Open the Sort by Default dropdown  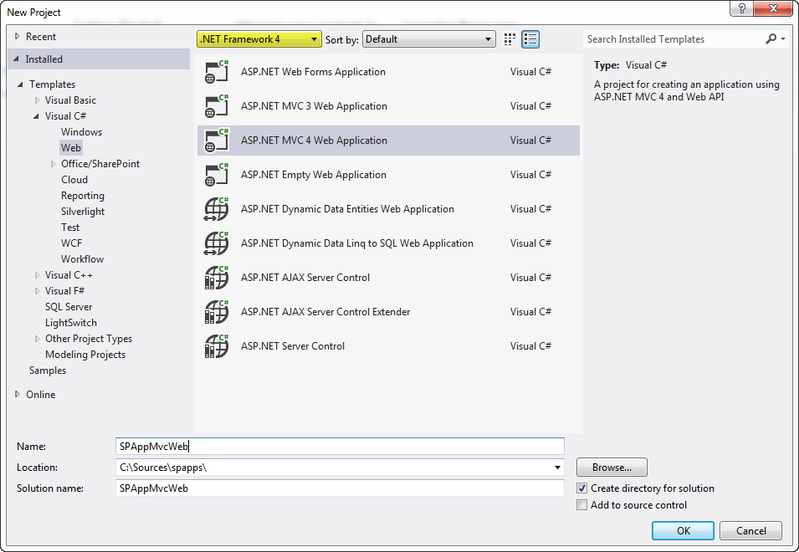tap(428, 39)
